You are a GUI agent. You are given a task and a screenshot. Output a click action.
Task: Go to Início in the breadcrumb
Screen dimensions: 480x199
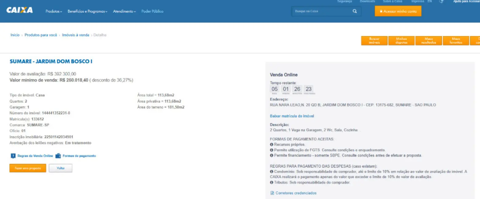(15, 35)
